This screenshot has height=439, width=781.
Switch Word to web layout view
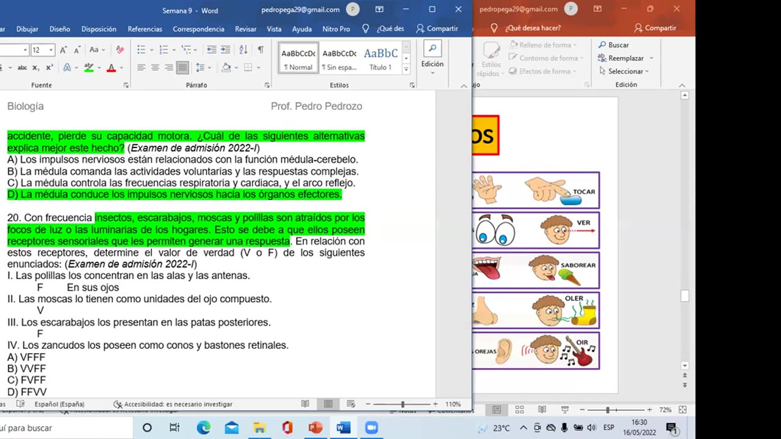[351, 404]
